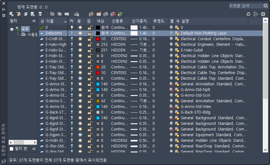Create a new property filter via folder-funnel icon
The width and height of the screenshot is (270, 165).
pyautogui.click(x=52, y=14)
